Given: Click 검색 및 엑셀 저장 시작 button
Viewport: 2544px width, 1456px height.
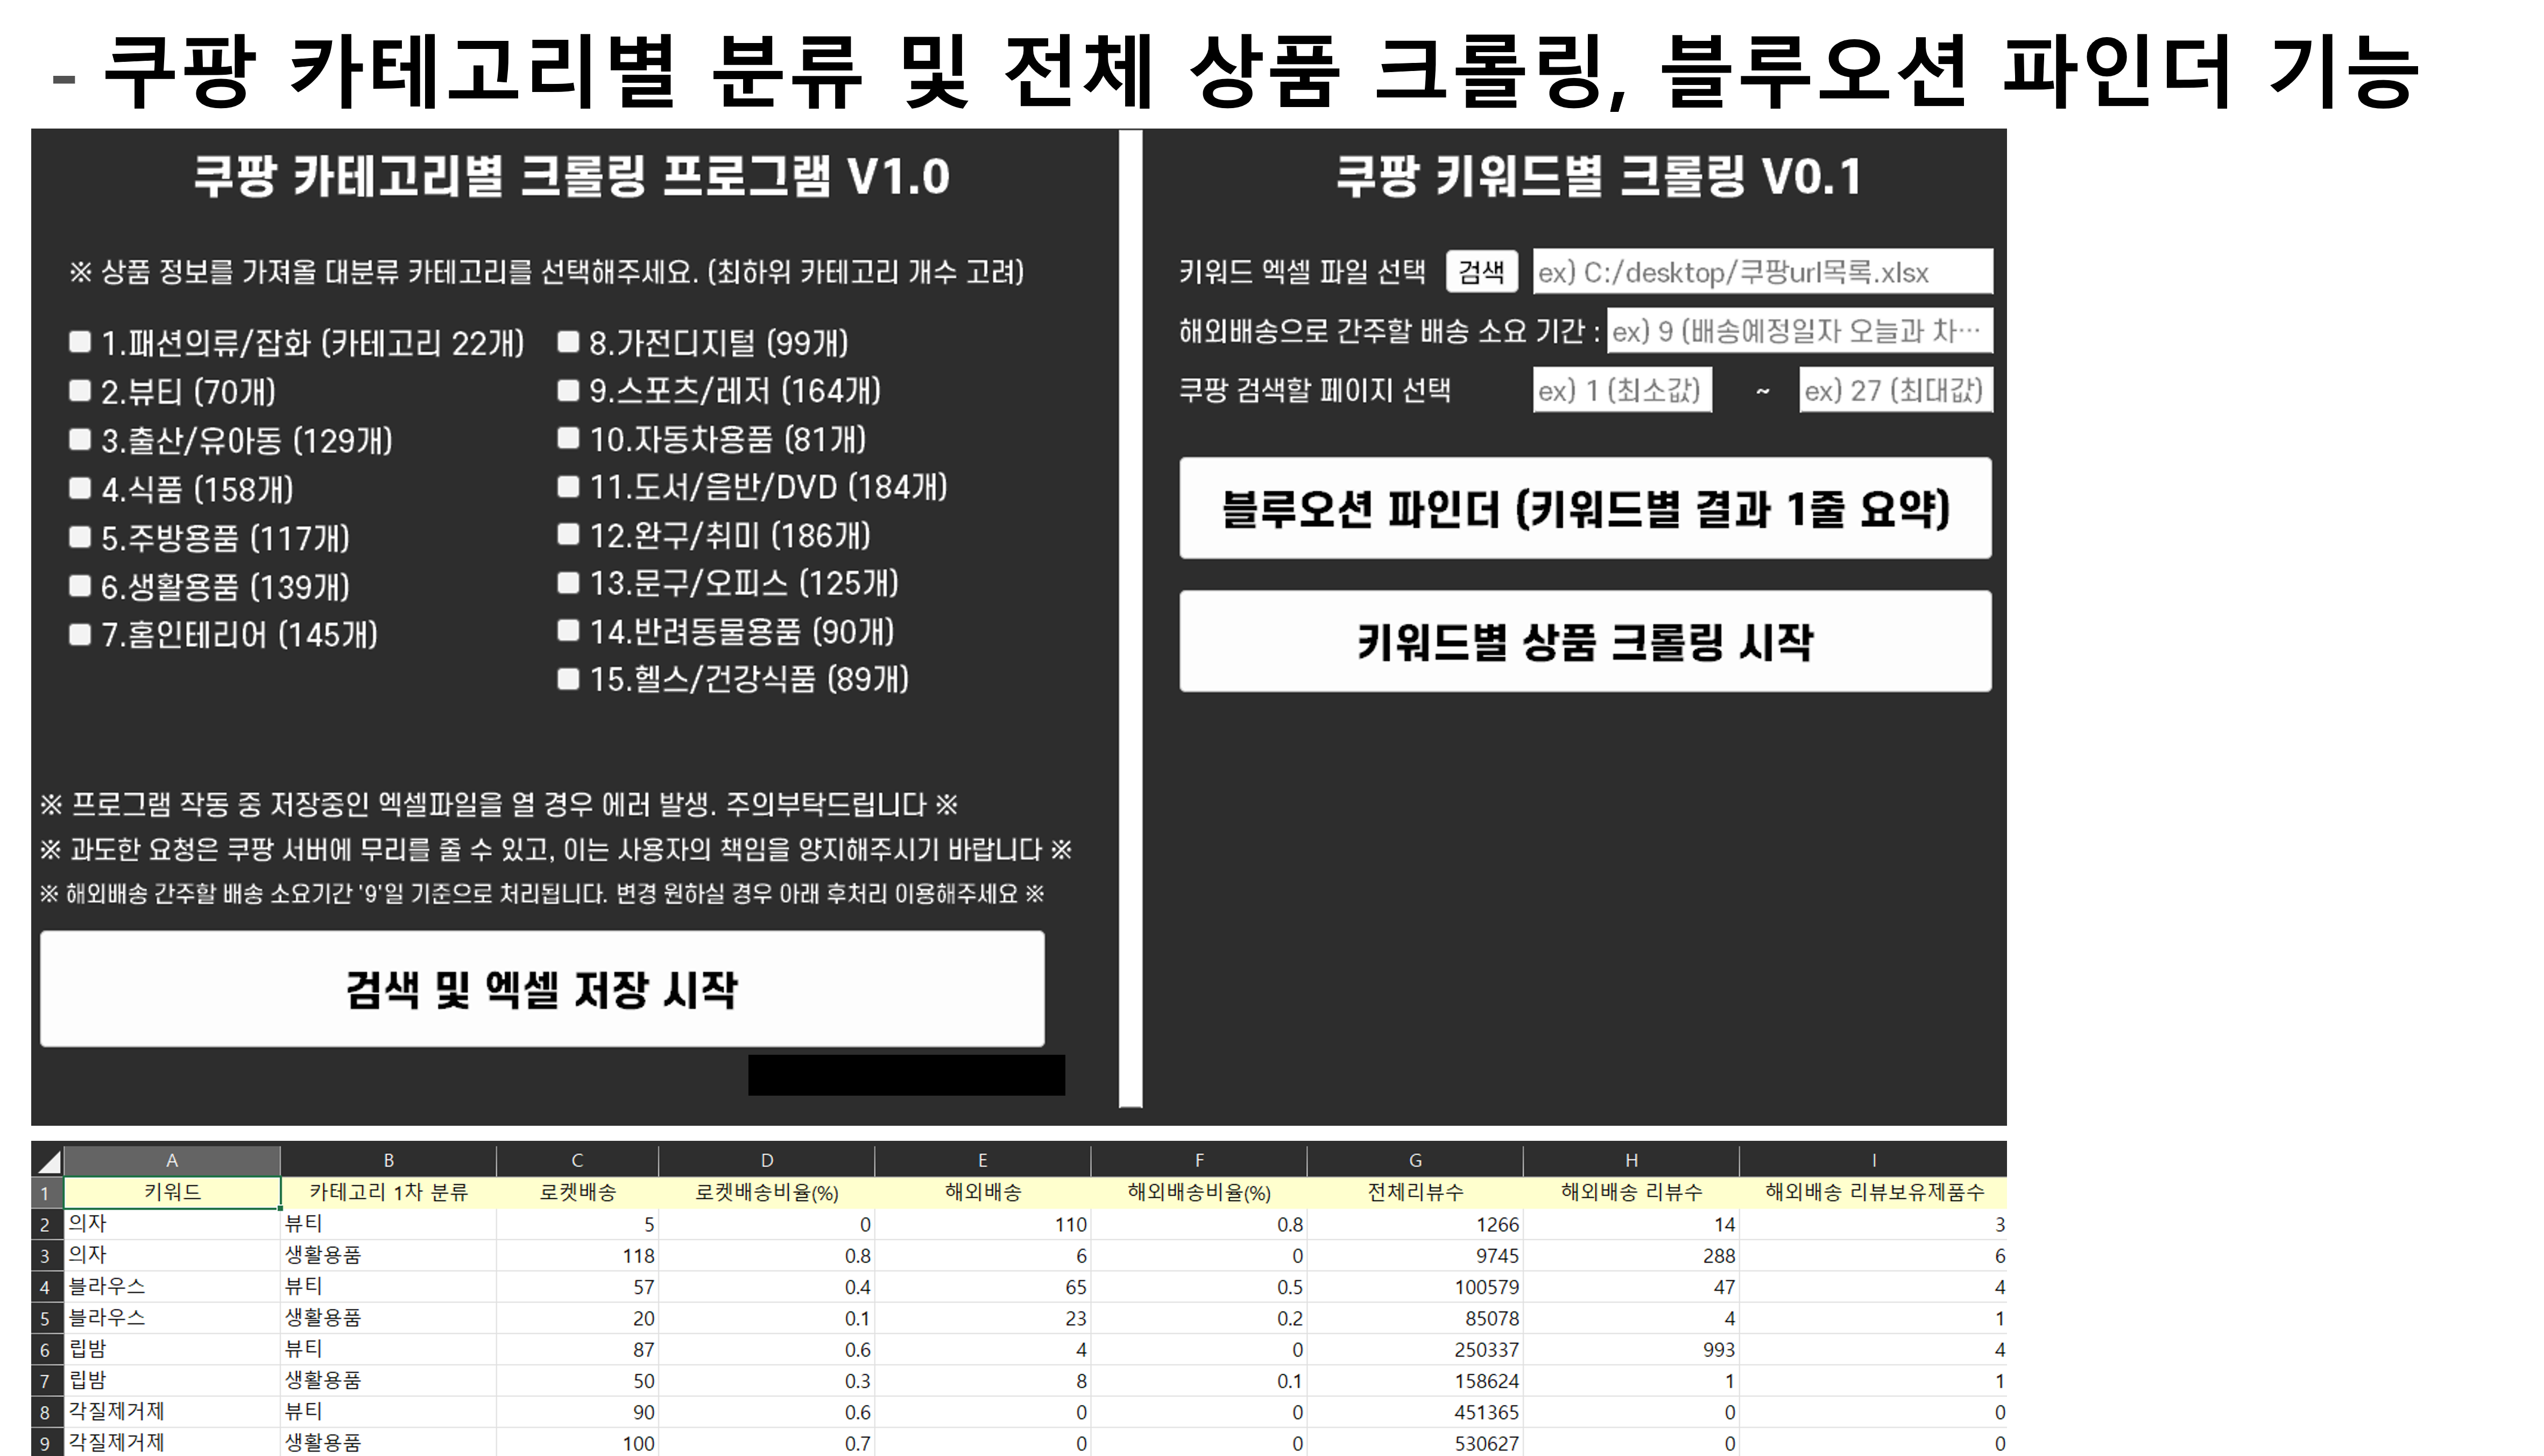Looking at the screenshot, I should tap(542, 989).
